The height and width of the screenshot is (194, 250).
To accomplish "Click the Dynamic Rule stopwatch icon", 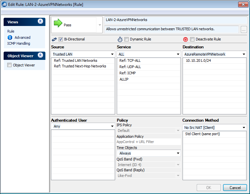I will [120, 39].
